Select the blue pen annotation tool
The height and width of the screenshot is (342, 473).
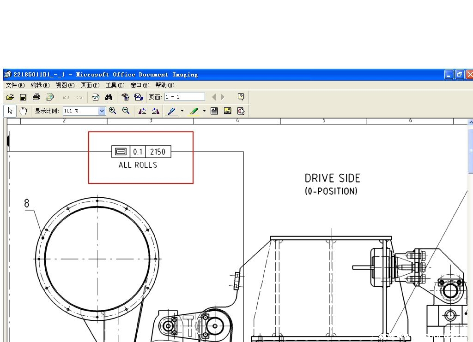[x=172, y=111]
